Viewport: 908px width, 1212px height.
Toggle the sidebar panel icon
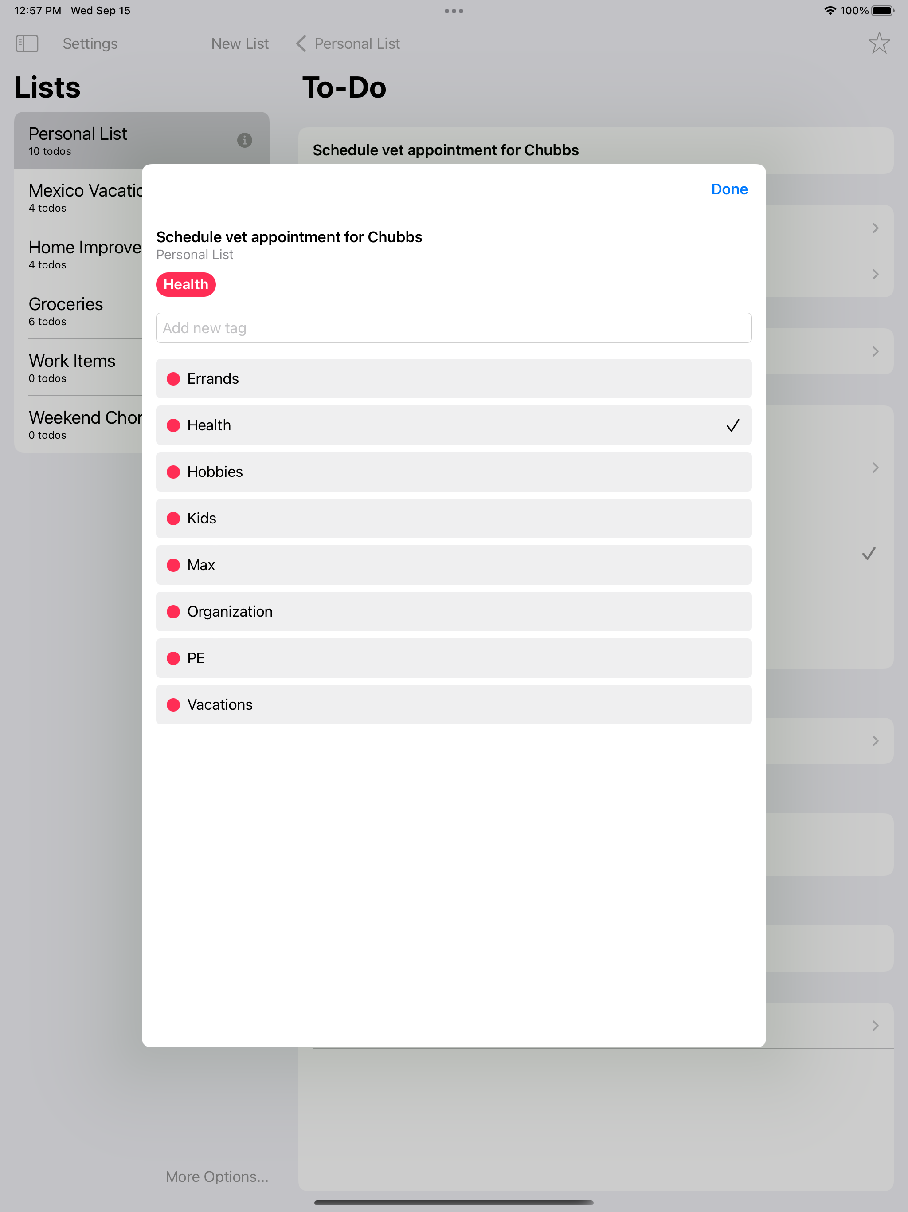pyautogui.click(x=27, y=44)
